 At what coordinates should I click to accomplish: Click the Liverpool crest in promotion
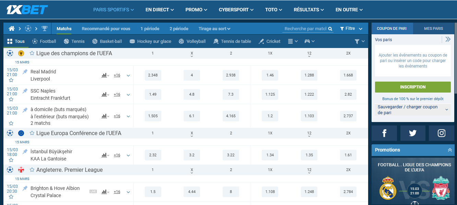(x=441, y=188)
